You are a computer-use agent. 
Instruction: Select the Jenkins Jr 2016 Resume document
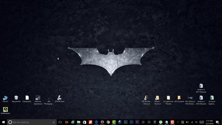click(201, 100)
